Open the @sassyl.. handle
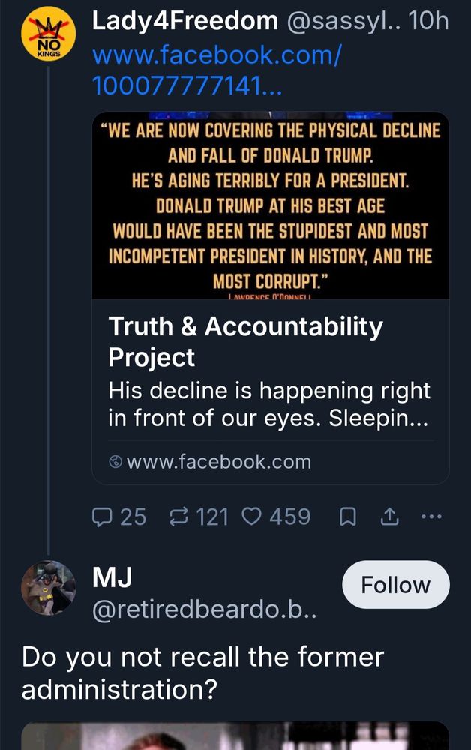471x750 pixels. [343, 22]
